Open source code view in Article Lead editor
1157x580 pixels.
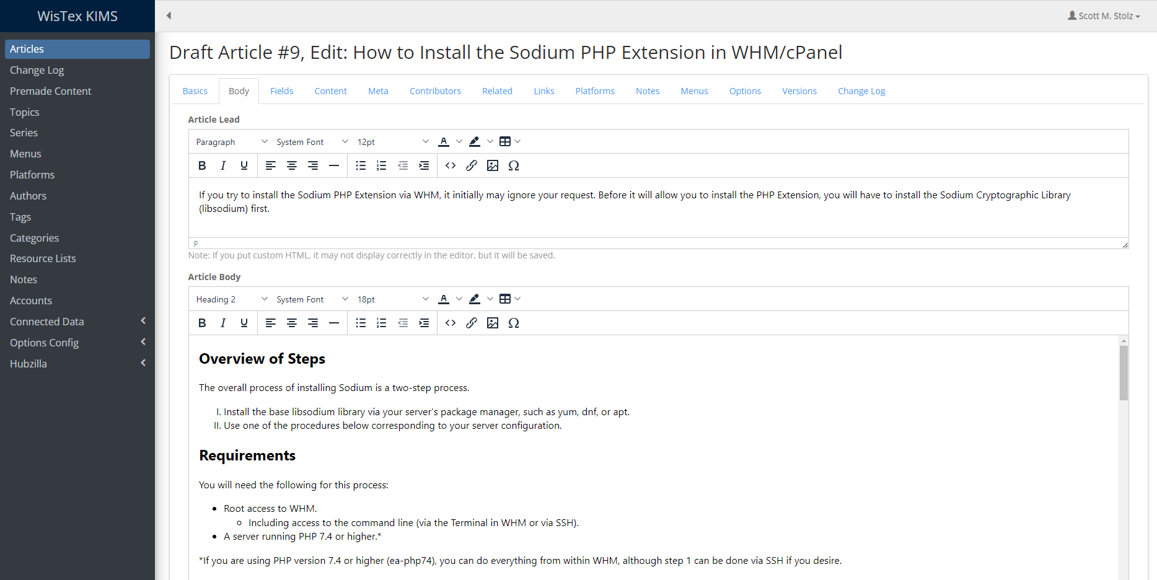(x=451, y=165)
